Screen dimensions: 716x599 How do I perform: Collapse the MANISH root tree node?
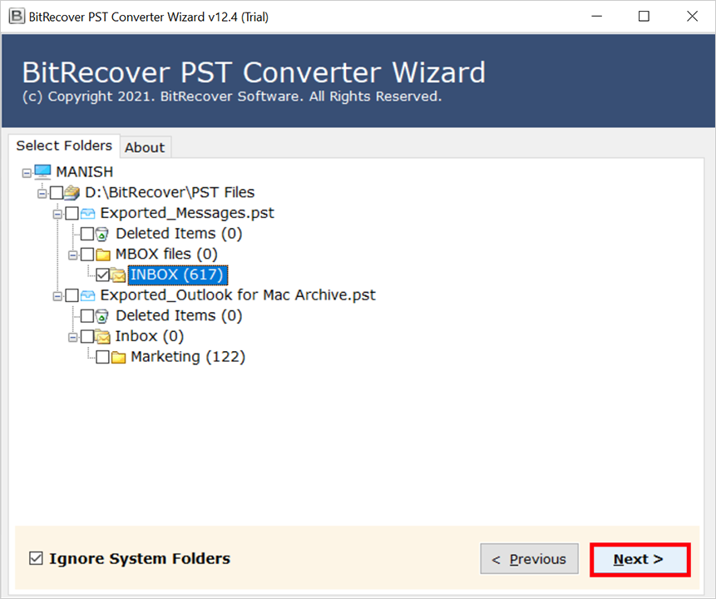click(27, 172)
